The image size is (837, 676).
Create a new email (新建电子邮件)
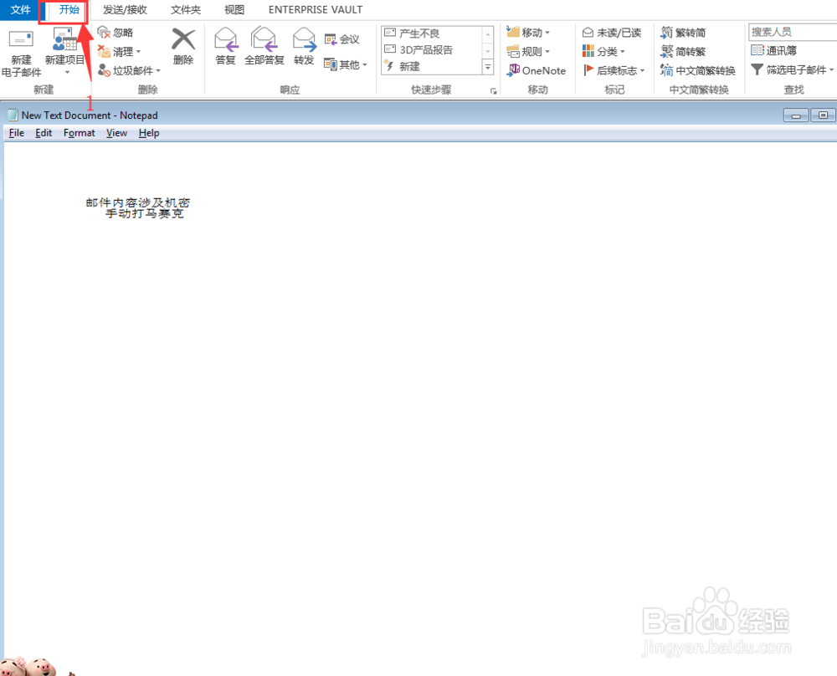point(21,54)
